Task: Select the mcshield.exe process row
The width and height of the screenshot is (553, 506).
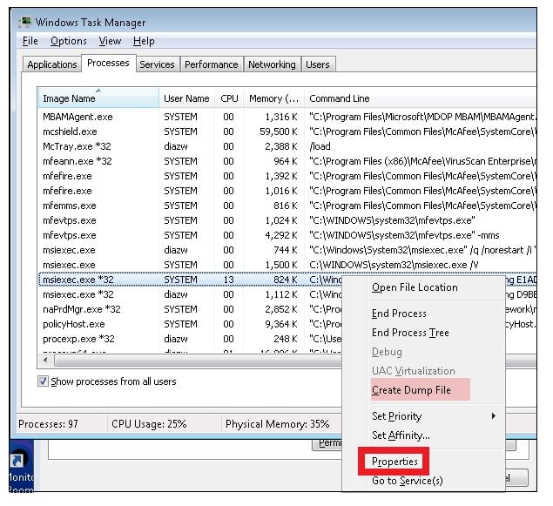Action: pyautogui.click(x=287, y=132)
